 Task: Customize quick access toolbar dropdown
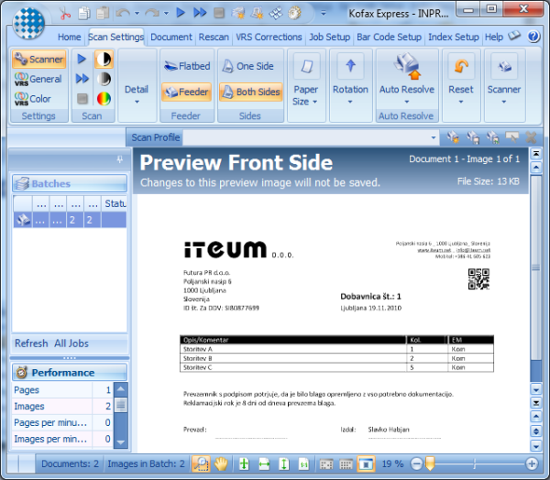click(x=323, y=14)
